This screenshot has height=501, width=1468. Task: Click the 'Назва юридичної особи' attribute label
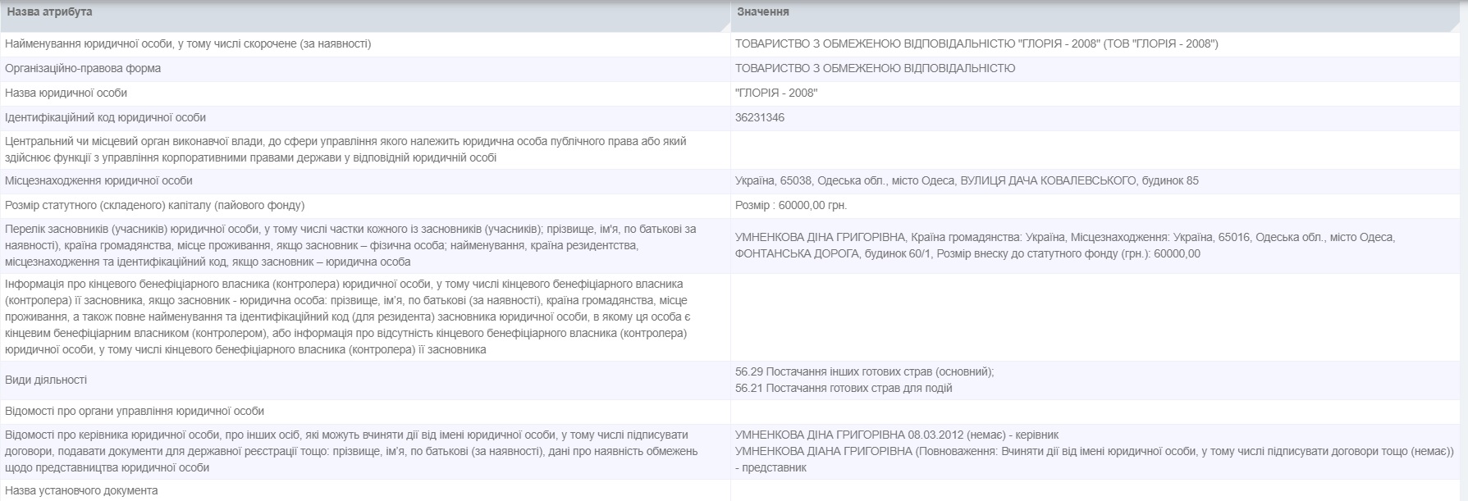(x=66, y=93)
